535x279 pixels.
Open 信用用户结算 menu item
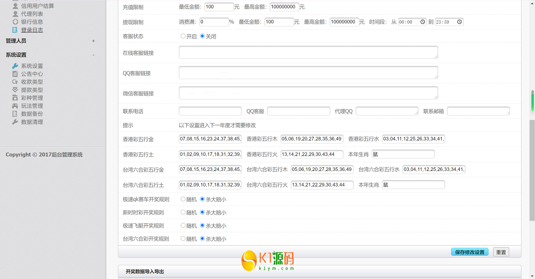37,6
